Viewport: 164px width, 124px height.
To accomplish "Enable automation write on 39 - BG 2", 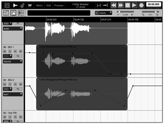I will coord(21,84).
